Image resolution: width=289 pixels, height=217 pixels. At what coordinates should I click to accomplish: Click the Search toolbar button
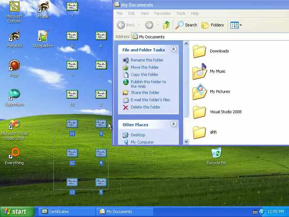click(x=186, y=25)
